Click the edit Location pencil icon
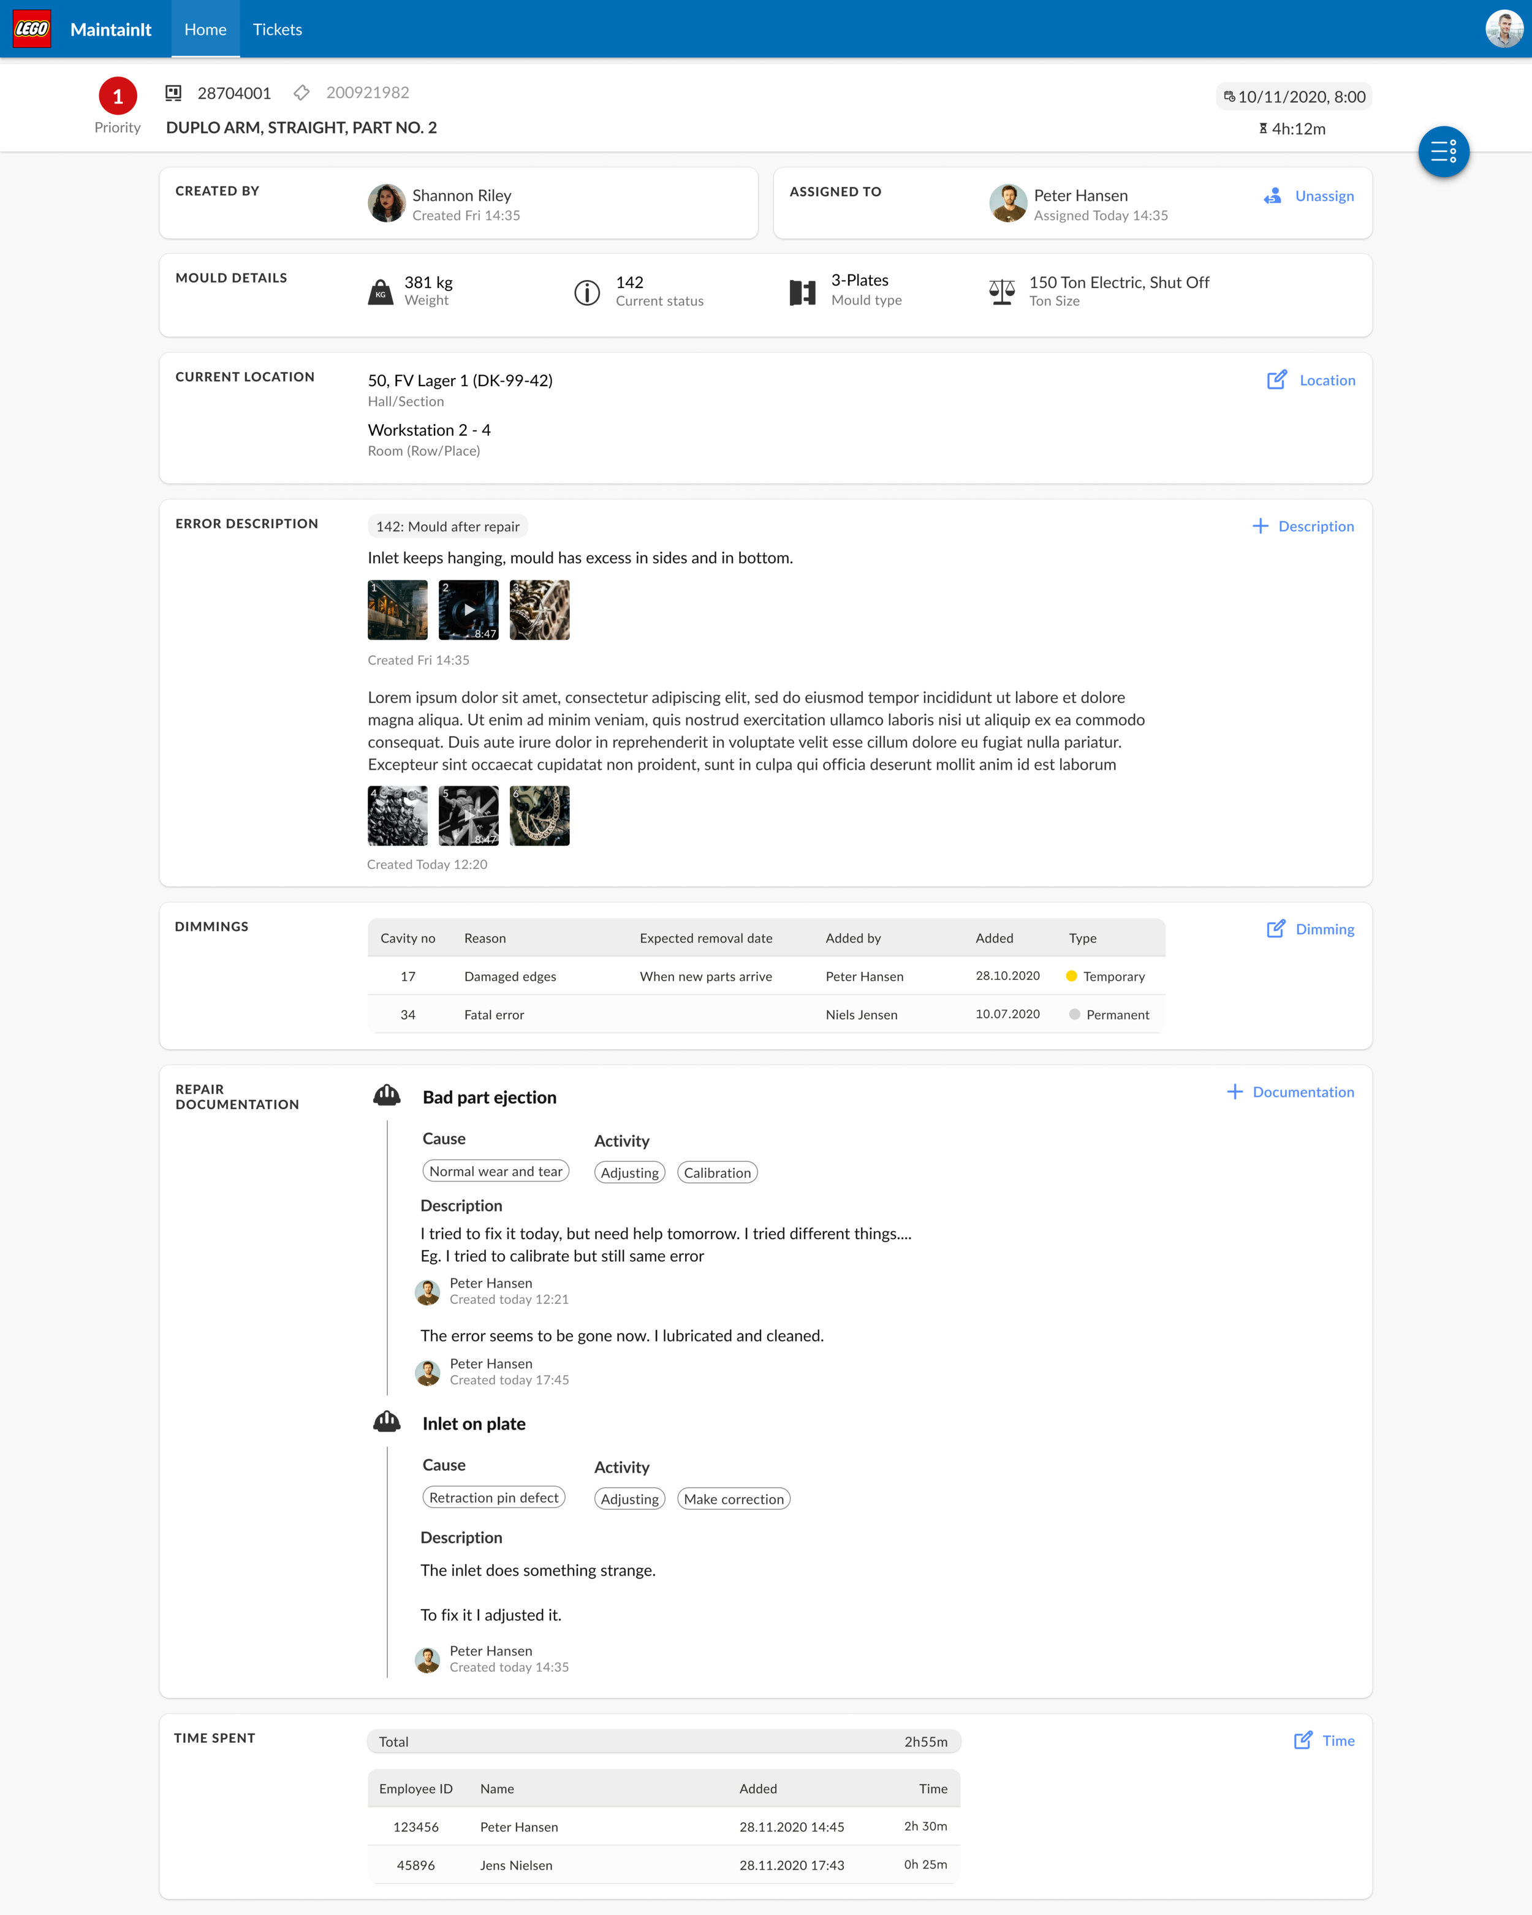This screenshot has width=1532, height=1915. [1276, 379]
